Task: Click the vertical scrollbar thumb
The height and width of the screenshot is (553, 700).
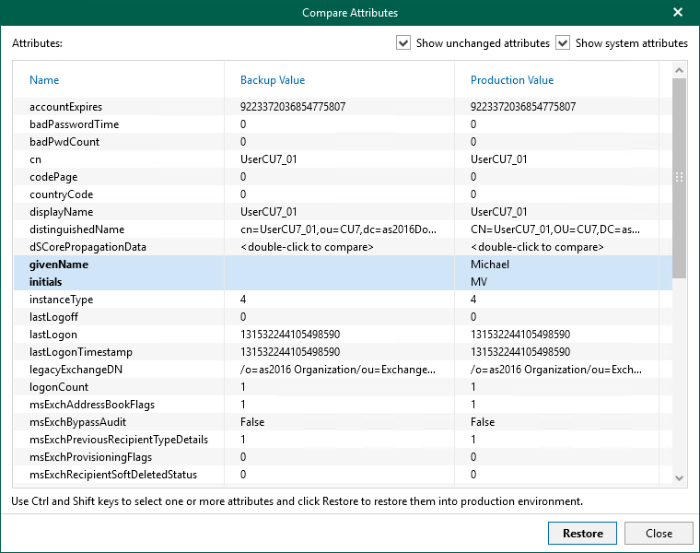Action: click(x=679, y=177)
